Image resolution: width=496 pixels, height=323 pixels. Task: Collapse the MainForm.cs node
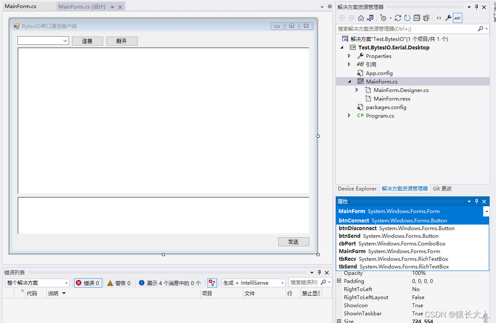point(349,81)
